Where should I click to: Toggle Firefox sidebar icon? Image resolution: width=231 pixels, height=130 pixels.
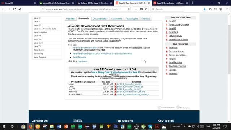point(215,9)
